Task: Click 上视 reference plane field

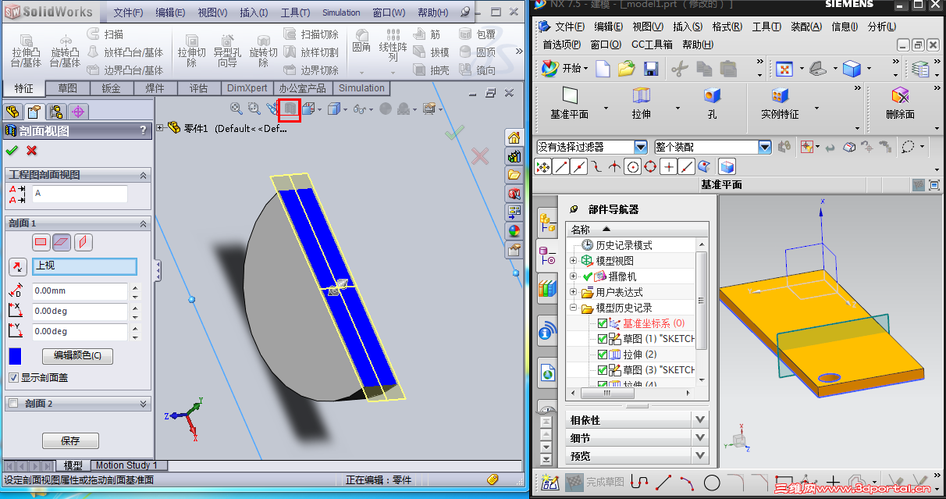Action: pos(84,267)
